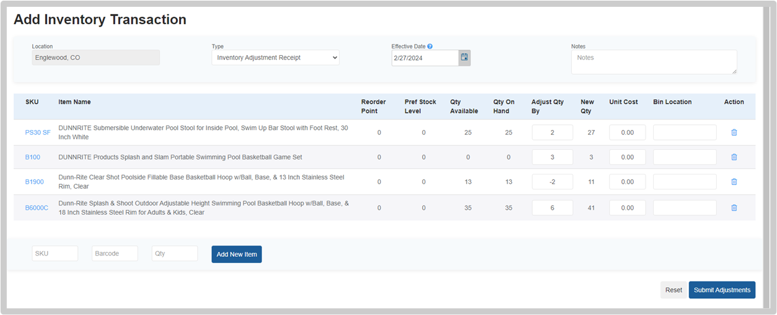Open the Effective Date calendar picker
The height and width of the screenshot is (315, 777).
pyautogui.click(x=465, y=58)
